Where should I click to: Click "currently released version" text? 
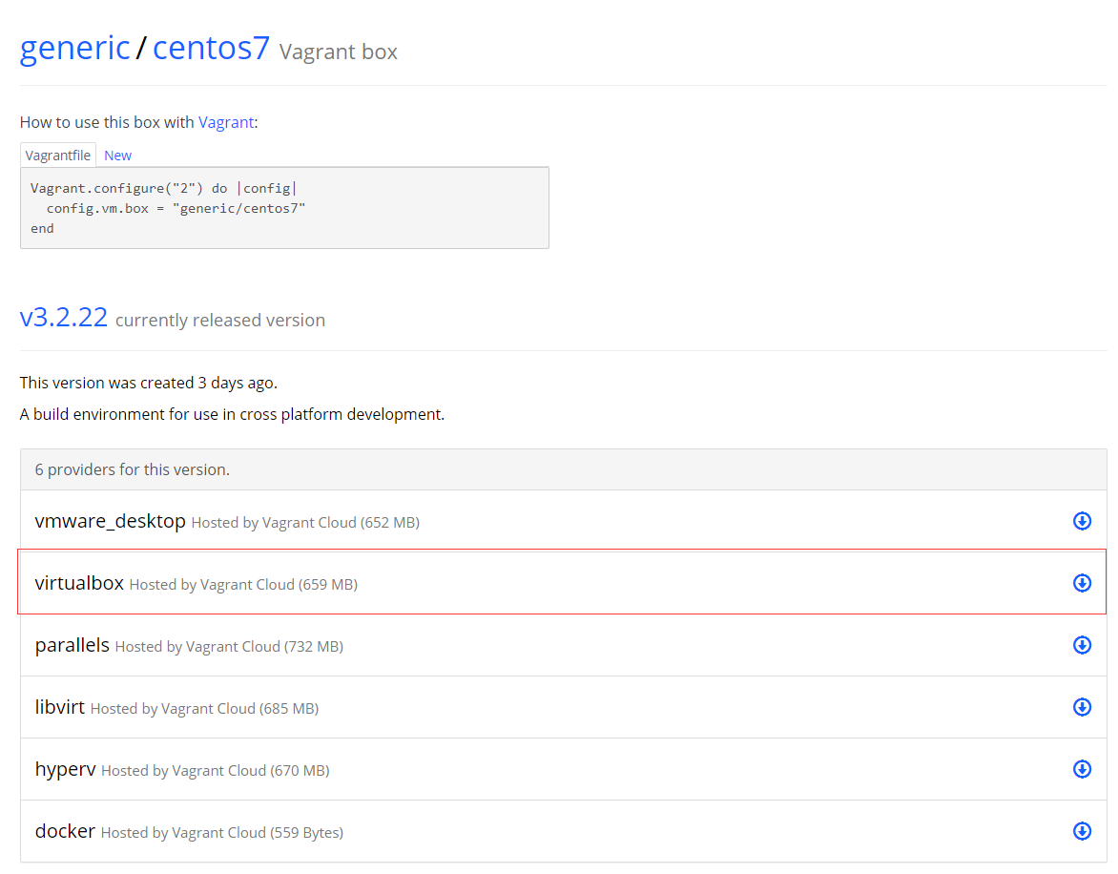pos(220,320)
